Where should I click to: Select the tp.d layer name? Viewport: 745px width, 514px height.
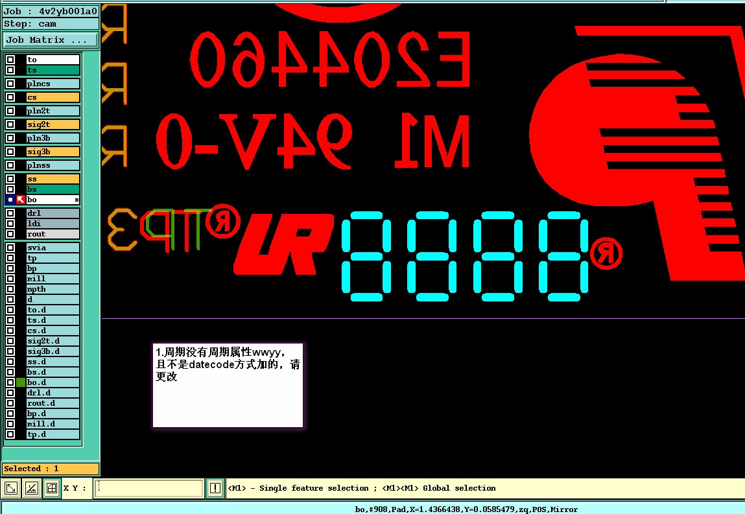[x=53, y=434]
